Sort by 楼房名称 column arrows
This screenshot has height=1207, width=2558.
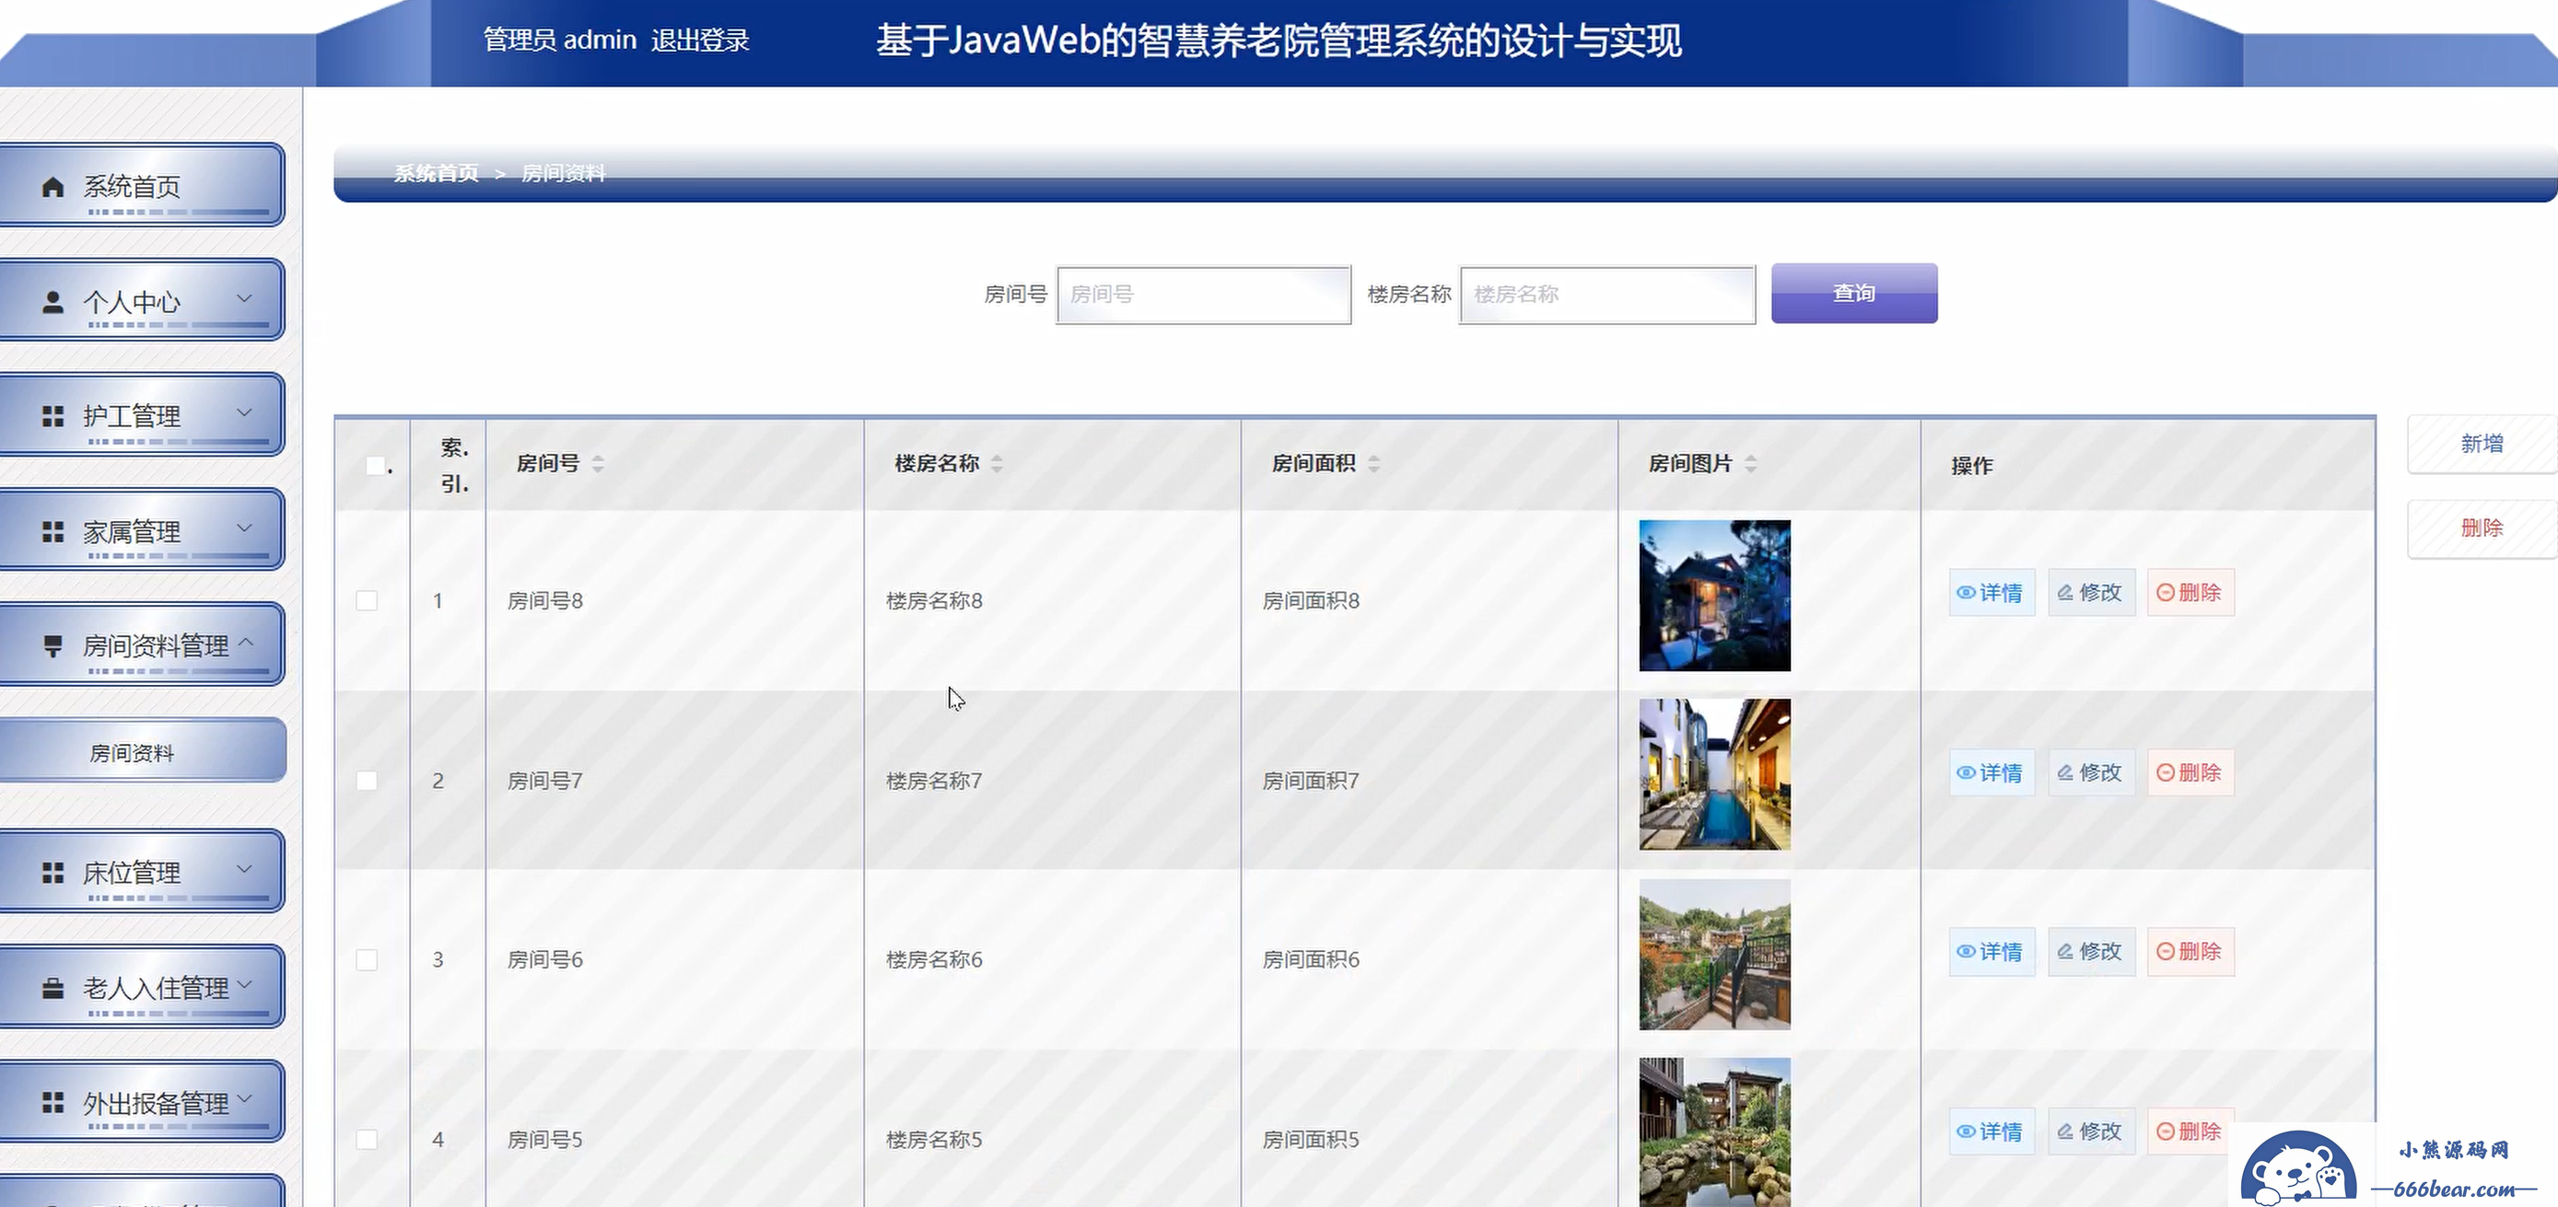[997, 463]
